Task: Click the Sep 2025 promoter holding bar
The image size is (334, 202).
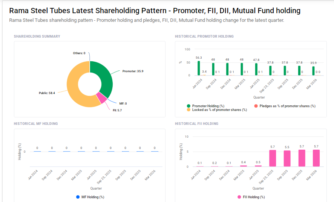Action: (285, 71)
